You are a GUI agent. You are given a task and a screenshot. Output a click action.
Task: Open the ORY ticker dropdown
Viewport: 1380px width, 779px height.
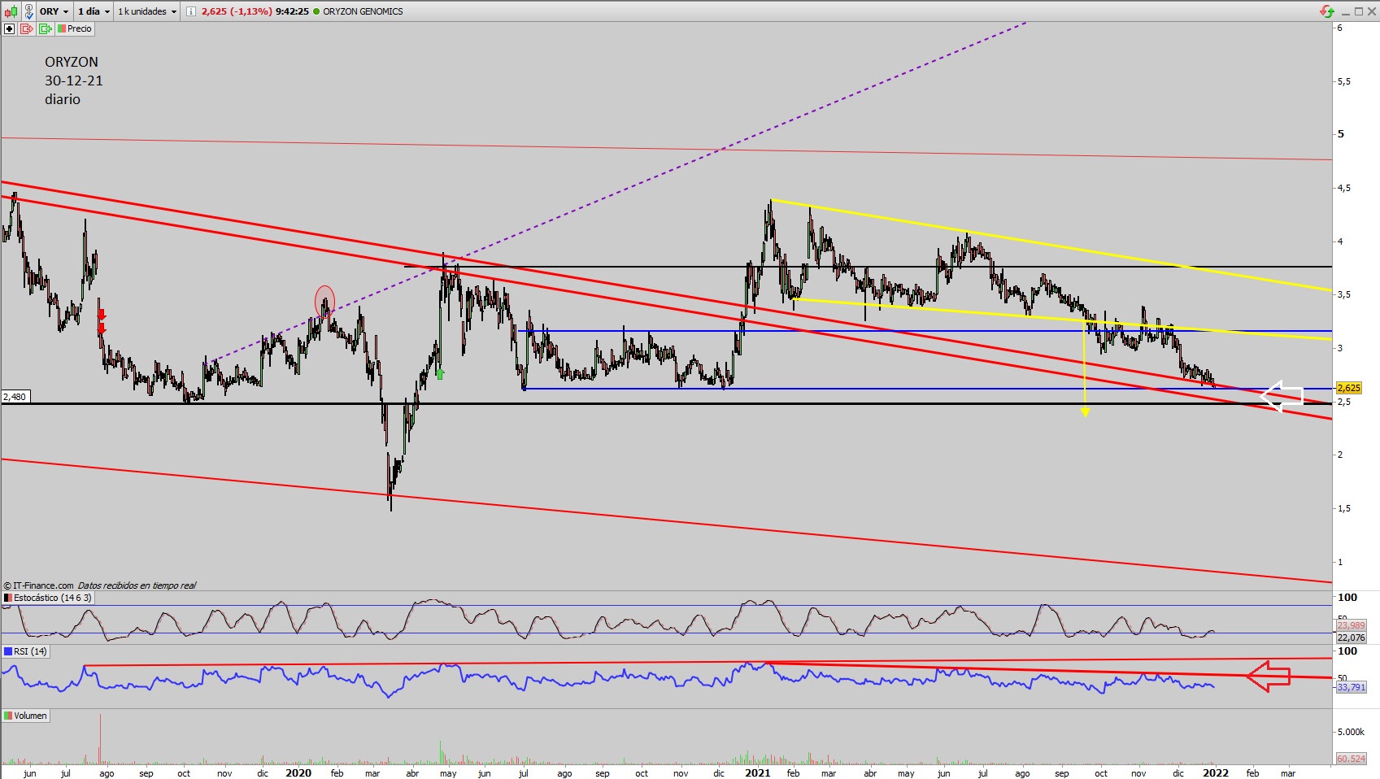click(54, 11)
